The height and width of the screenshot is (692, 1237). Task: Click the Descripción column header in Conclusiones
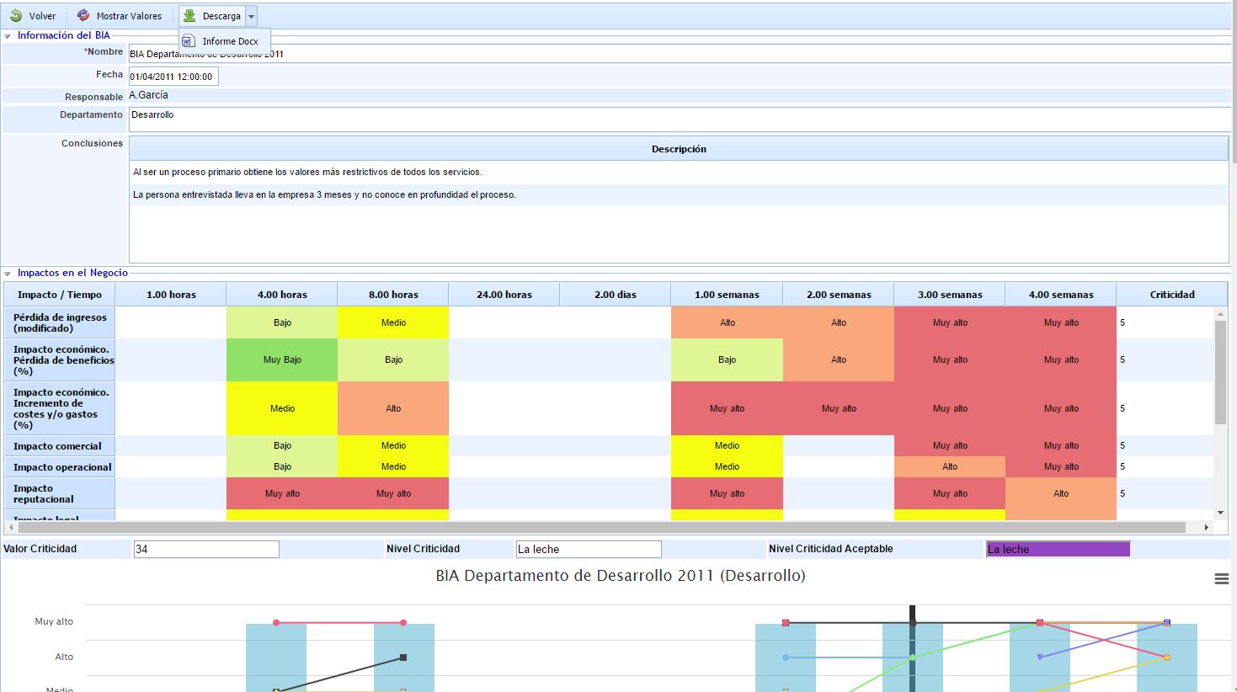click(678, 149)
